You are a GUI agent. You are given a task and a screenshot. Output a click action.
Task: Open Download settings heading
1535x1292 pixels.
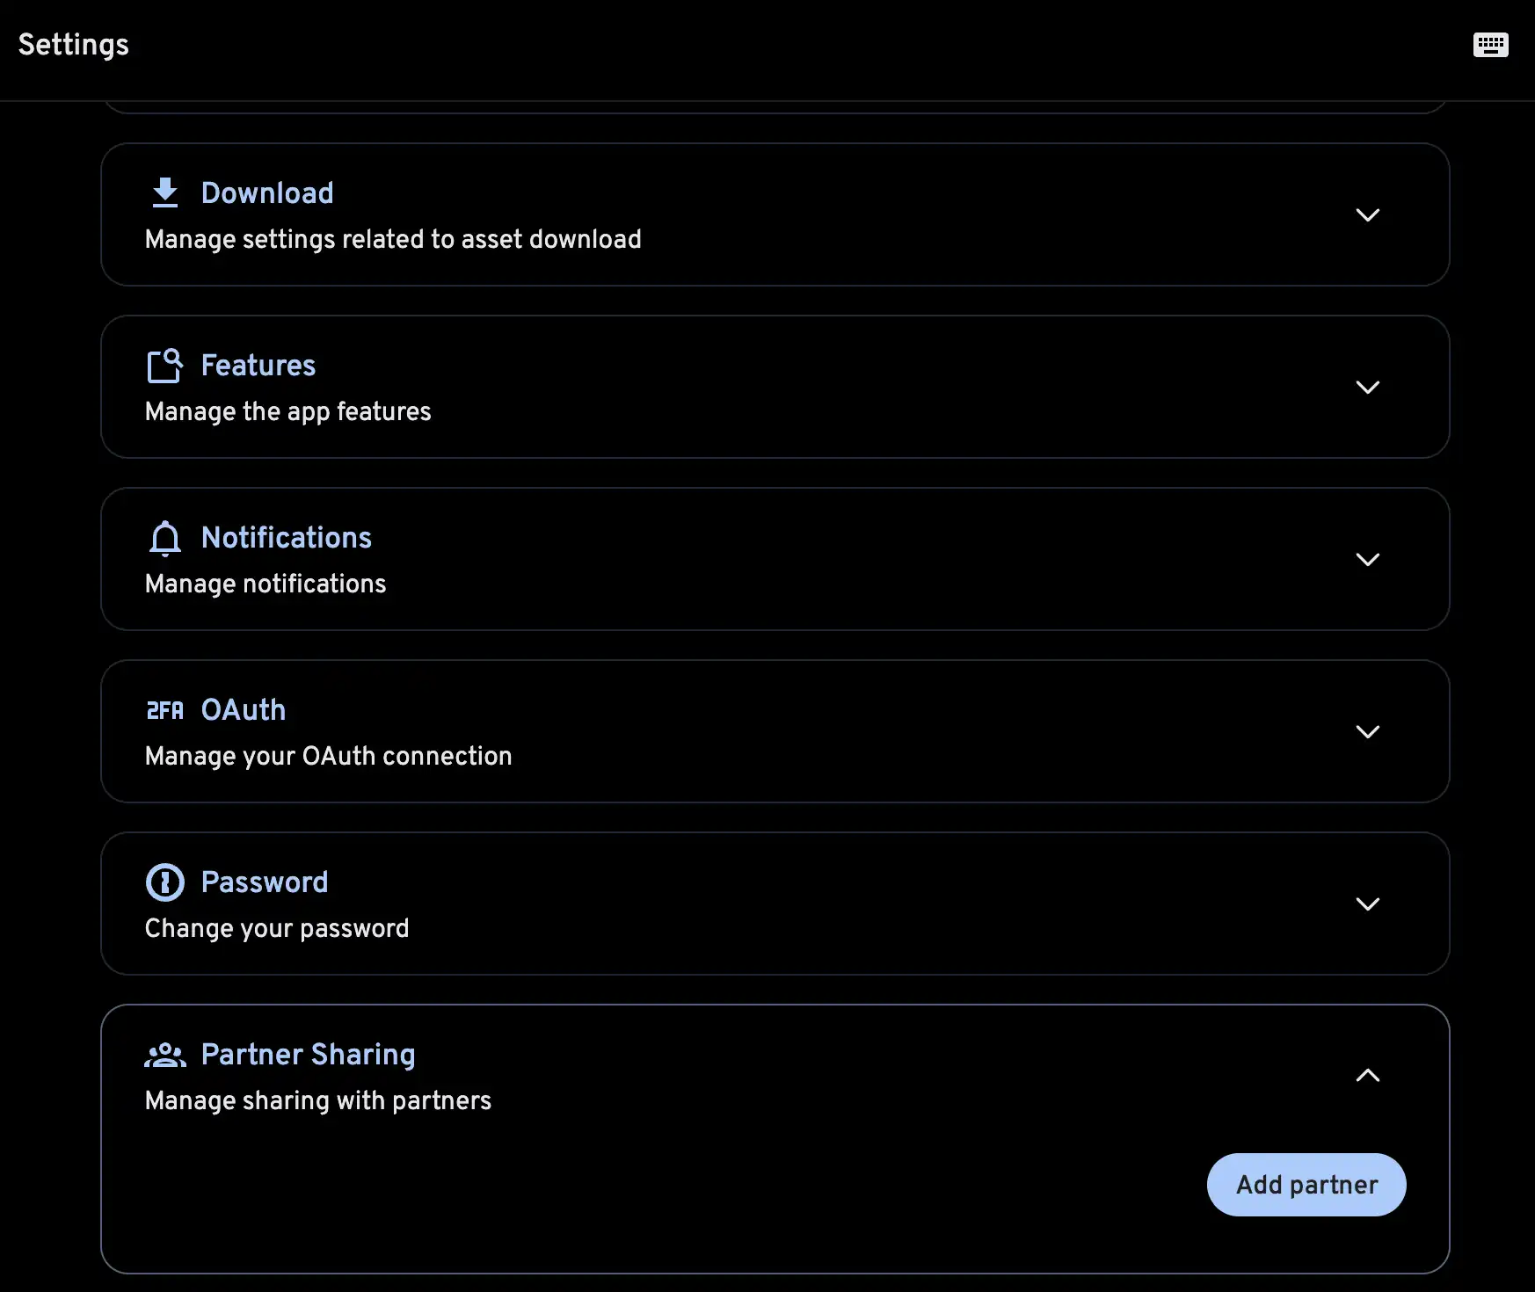(x=268, y=192)
